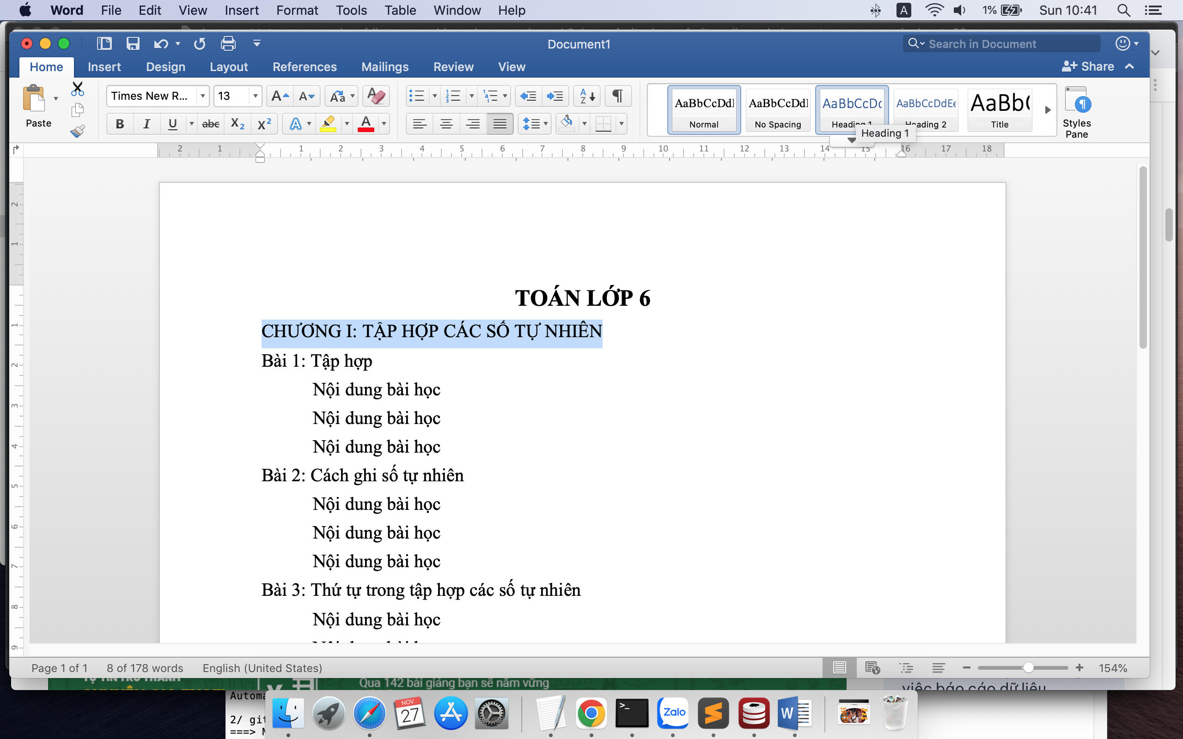Toggle Underline formatting
Viewport: 1183px width, 739px height.
click(x=172, y=124)
